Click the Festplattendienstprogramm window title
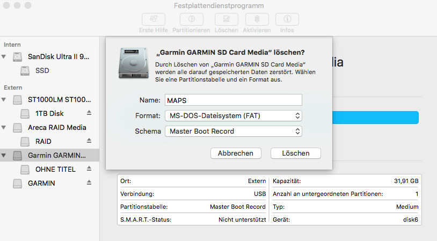 pos(219,5)
